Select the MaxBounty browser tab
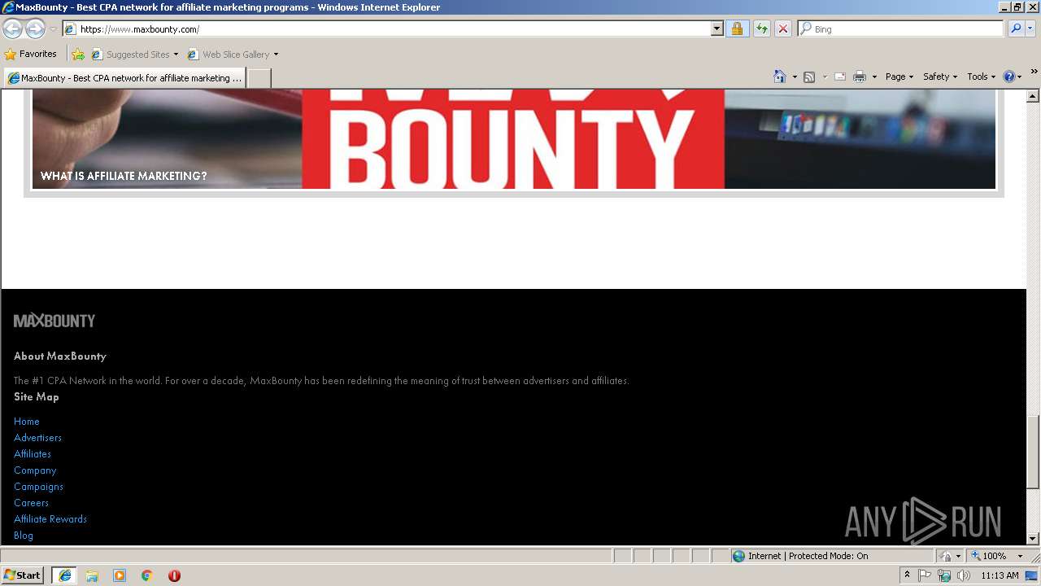The image size is (1041, 586). click(124, 78)
